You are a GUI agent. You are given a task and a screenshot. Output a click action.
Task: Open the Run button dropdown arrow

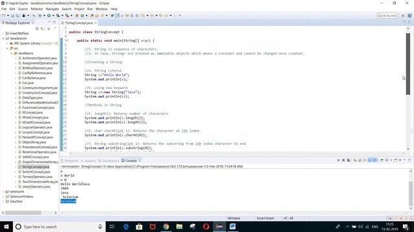click(53, 15)
